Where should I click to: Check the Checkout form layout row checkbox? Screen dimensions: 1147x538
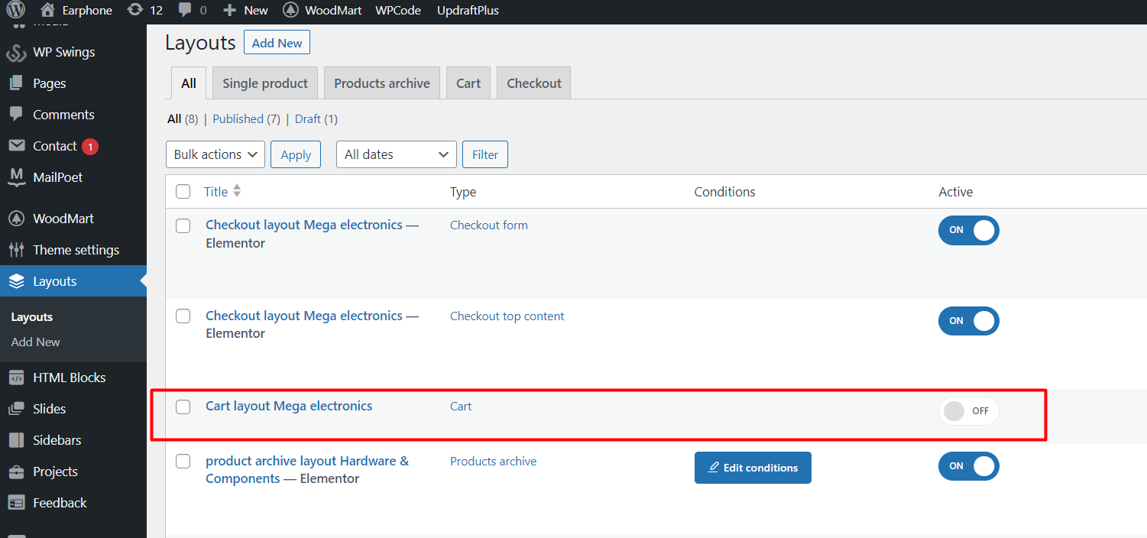click(x=183, y=225)
